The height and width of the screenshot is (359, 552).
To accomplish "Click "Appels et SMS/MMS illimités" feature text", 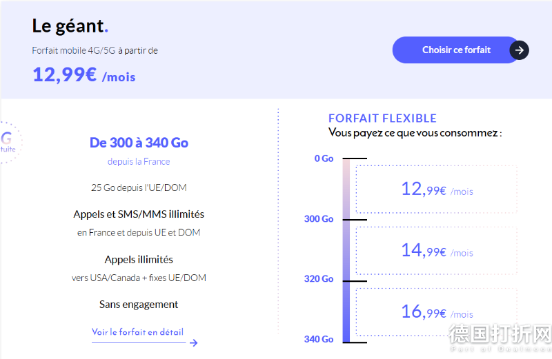I will [x=139, y=214].
